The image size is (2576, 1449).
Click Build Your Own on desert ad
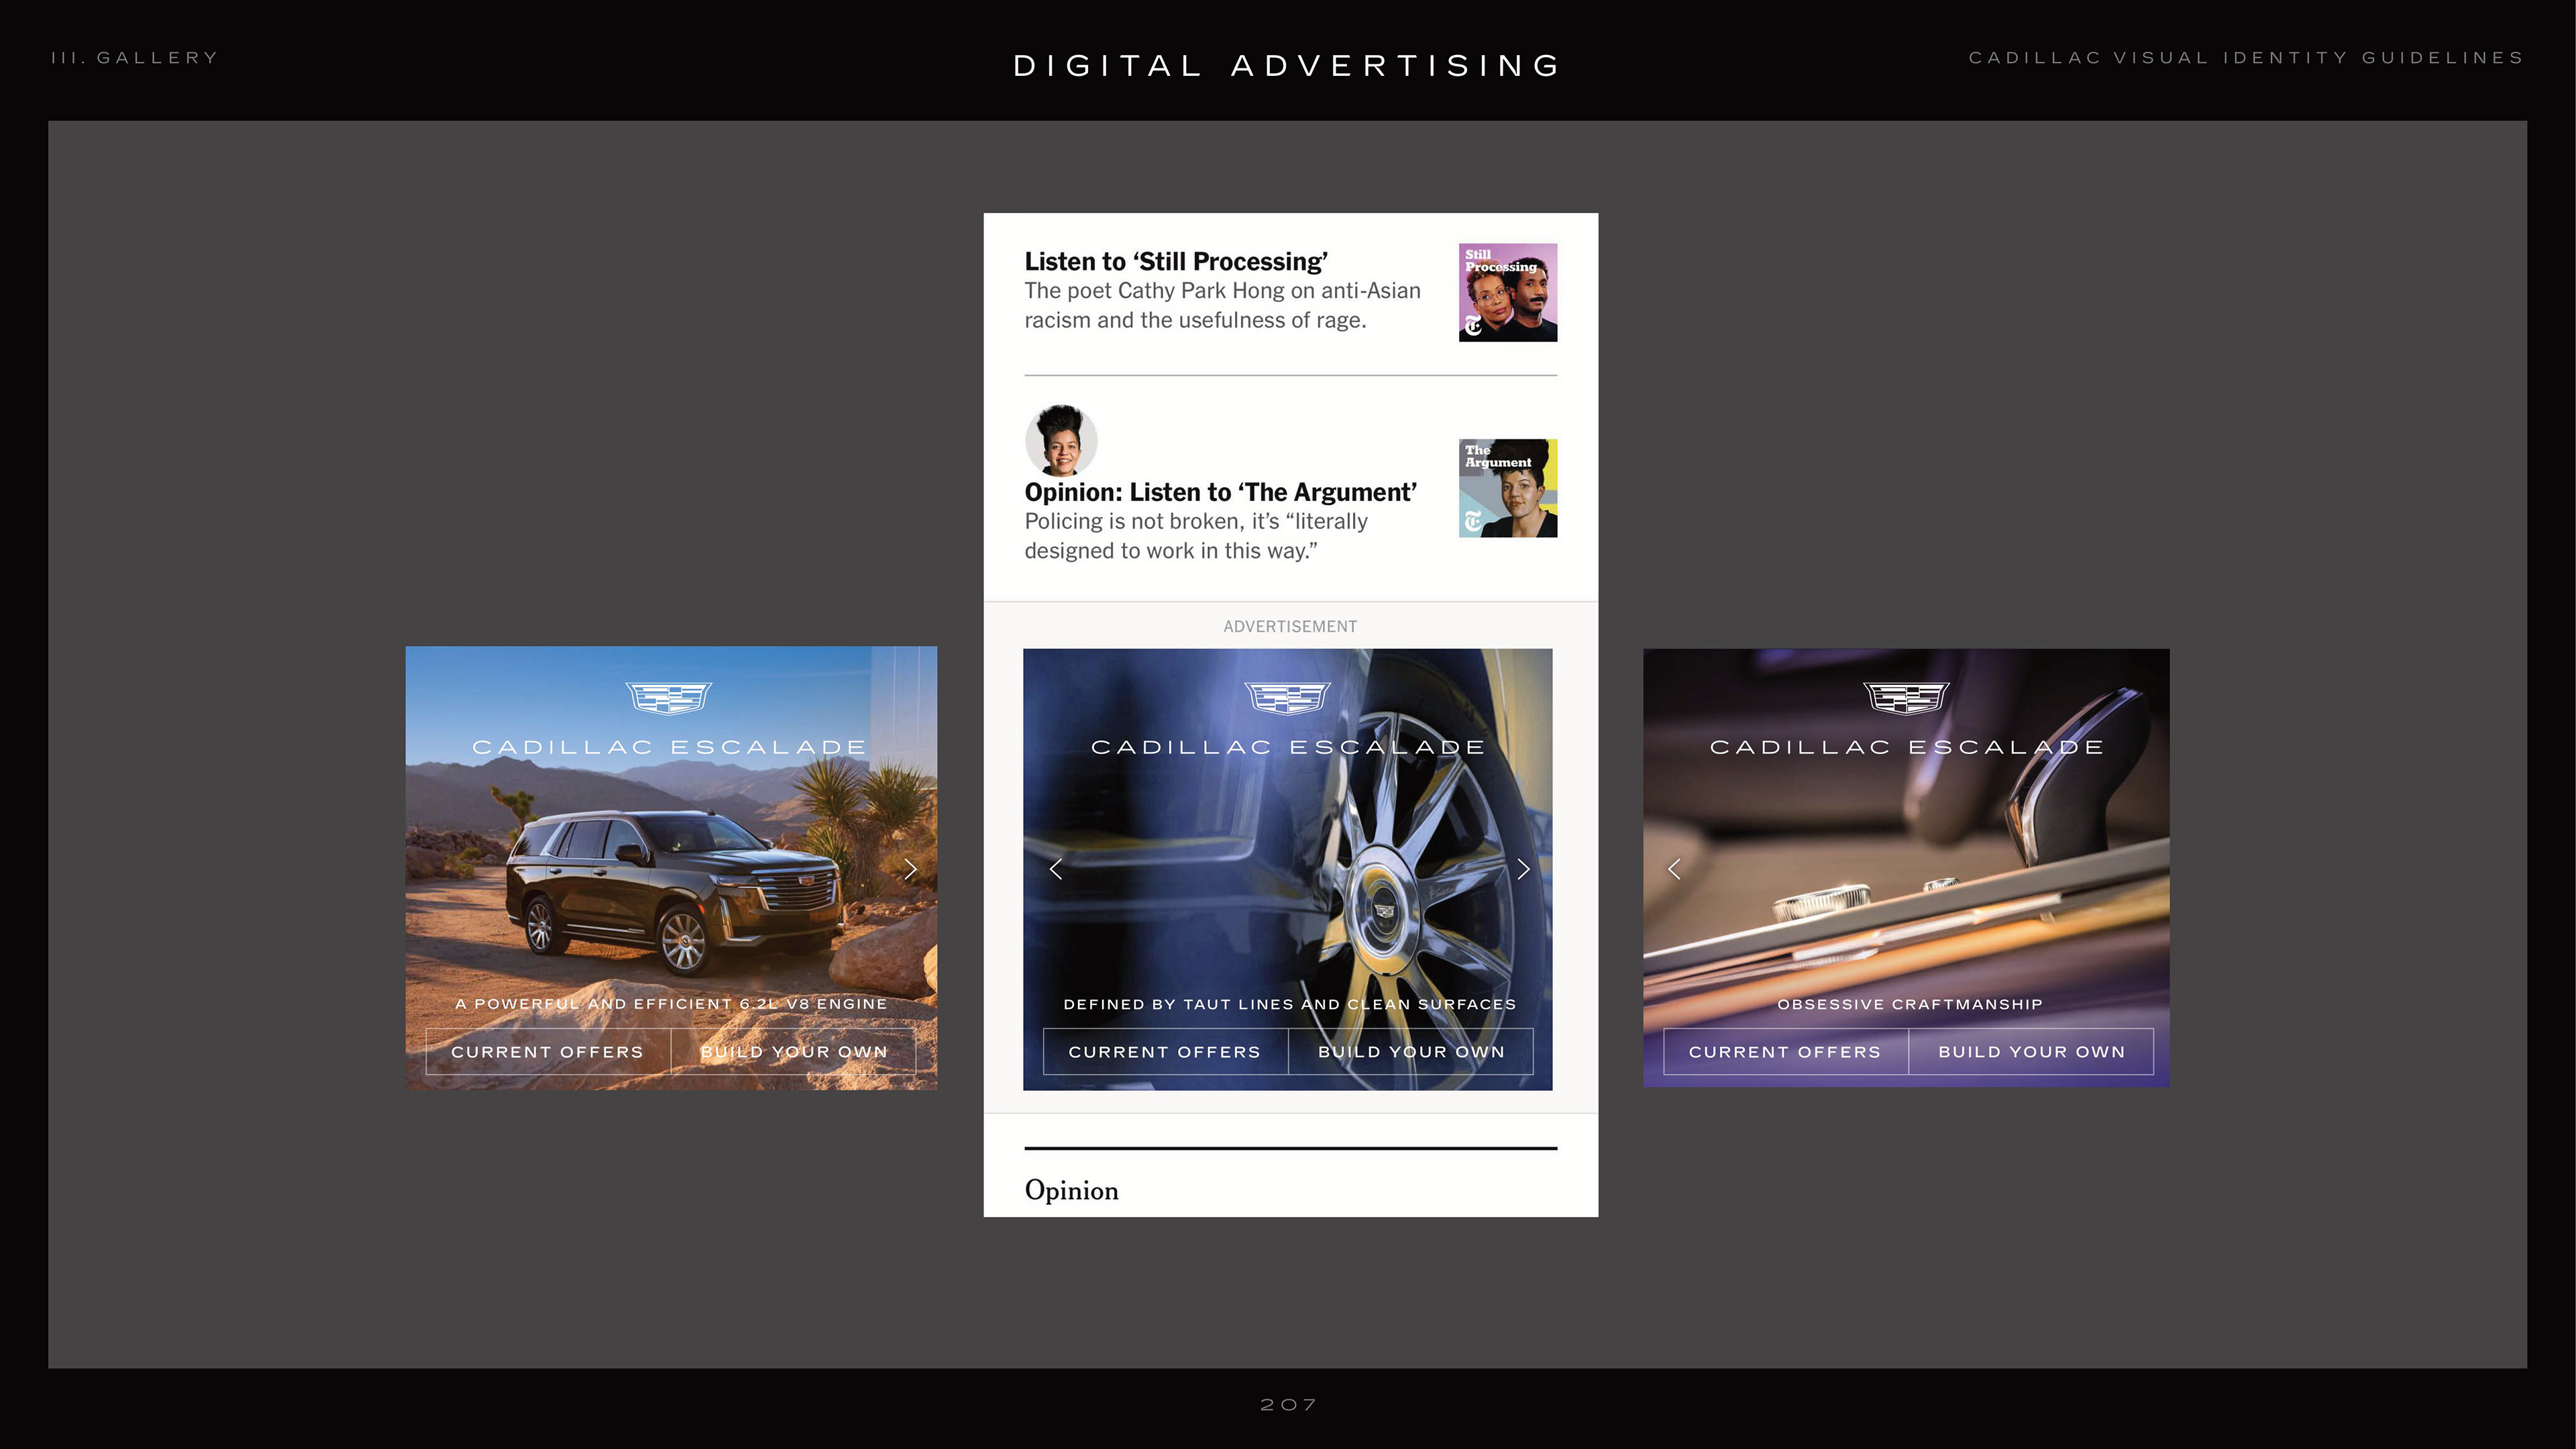[x=794, y=1052]
